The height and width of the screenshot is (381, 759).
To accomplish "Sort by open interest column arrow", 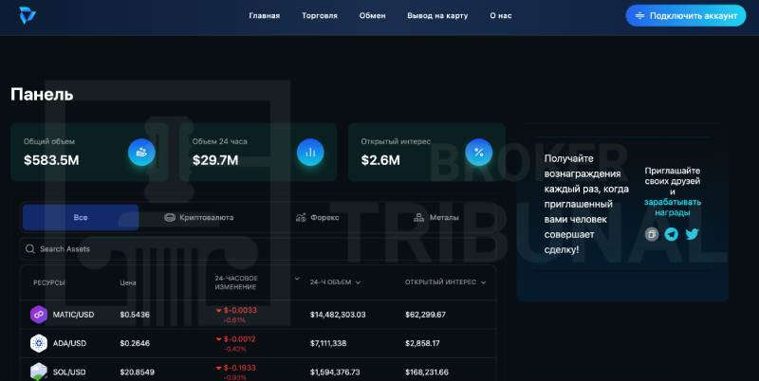I will coord(484,281).
